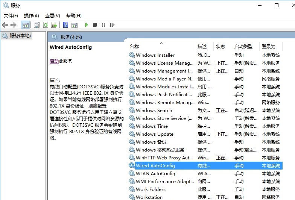
Task: Sort by the 启动类型 column header
Action: 243,46
